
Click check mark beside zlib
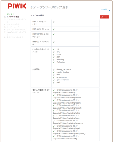coord(54,50)
